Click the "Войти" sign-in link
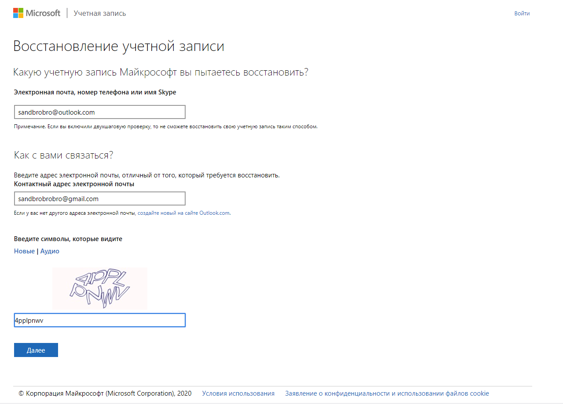The height and width of the screenshot is (404, 563). click(522, 14)
